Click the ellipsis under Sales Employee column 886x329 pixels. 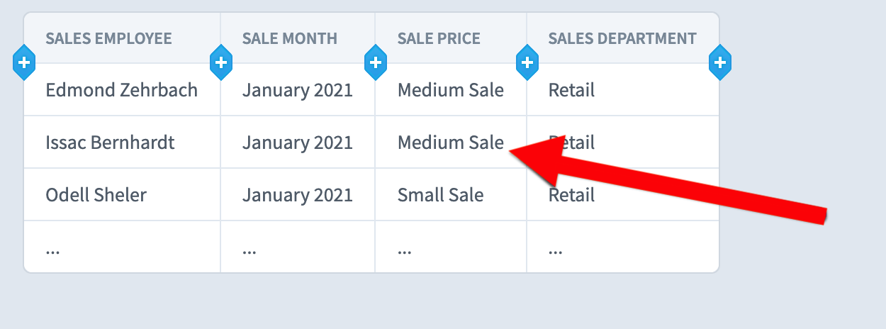pyautogui.click(x=53, y=250)
